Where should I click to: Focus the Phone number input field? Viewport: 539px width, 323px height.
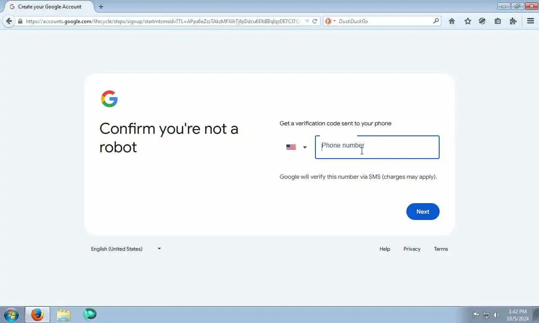[377, 147]
